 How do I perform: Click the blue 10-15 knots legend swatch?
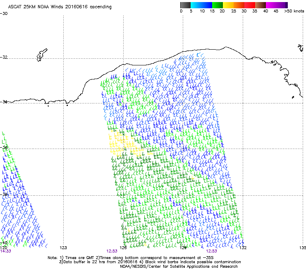[x=207, y=5]
